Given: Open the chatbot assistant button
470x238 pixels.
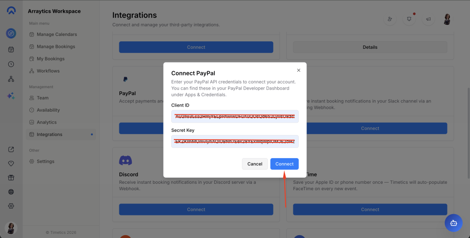Looking at the screenshot, I should click(x=453, y=223).
